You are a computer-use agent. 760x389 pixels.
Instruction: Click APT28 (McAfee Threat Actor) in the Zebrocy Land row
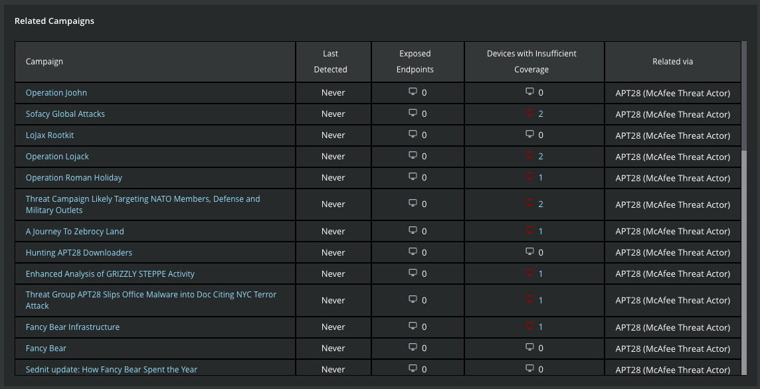click(x=673, y=232)
